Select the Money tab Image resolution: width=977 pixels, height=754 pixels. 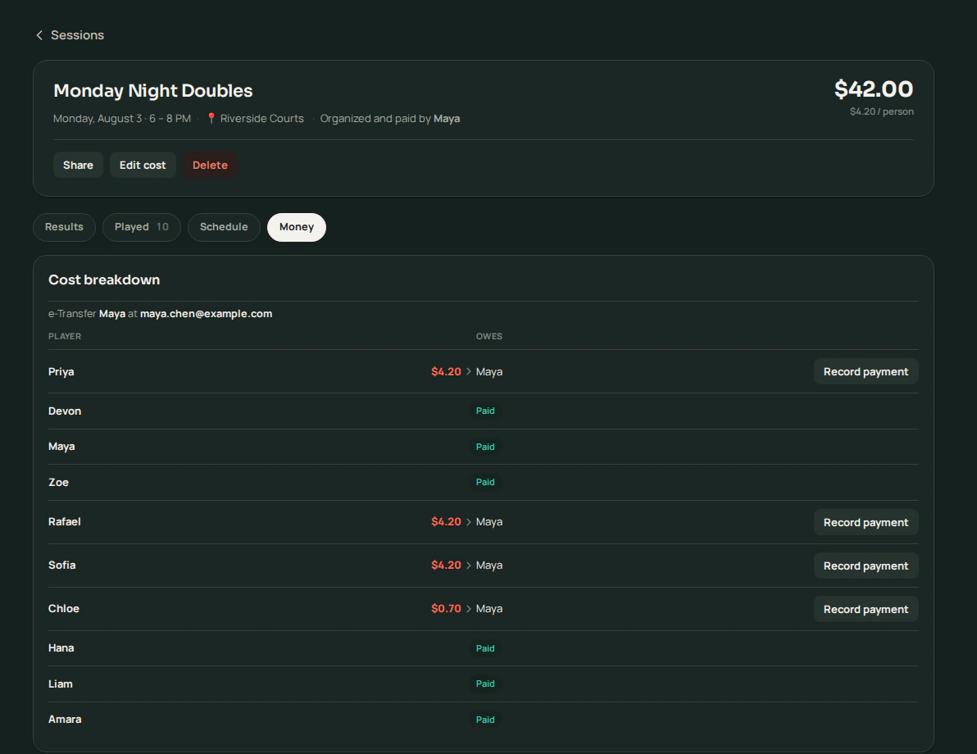click(x=297, y=227)
